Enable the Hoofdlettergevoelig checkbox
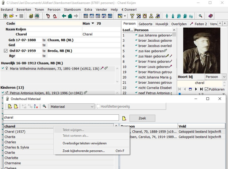The image size is (228, 169). (99, 107)
